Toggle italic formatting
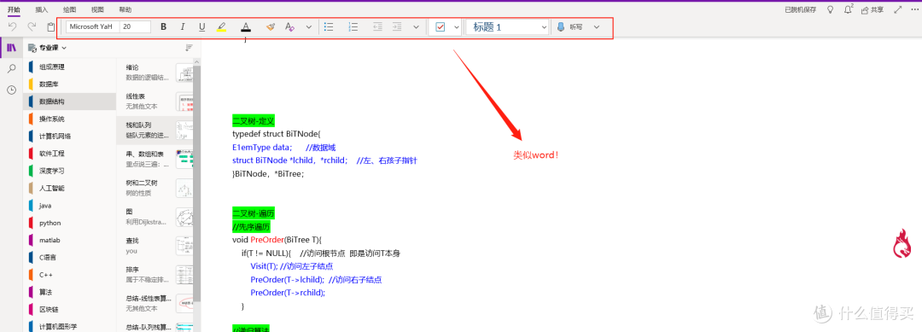Screen dimensions: 922x332 (183, 27)
